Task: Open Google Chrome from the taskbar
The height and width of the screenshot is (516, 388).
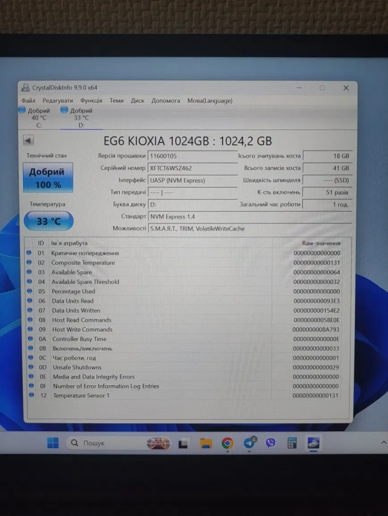Action: tap(227, 443)
